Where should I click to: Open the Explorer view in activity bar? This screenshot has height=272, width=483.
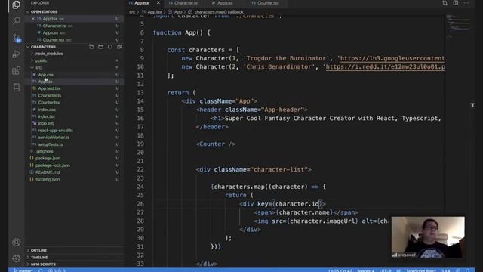(17, 5)
